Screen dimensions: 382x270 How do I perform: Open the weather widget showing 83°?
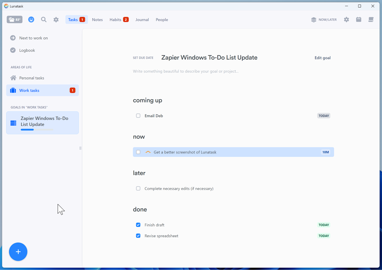click(14, 20)
